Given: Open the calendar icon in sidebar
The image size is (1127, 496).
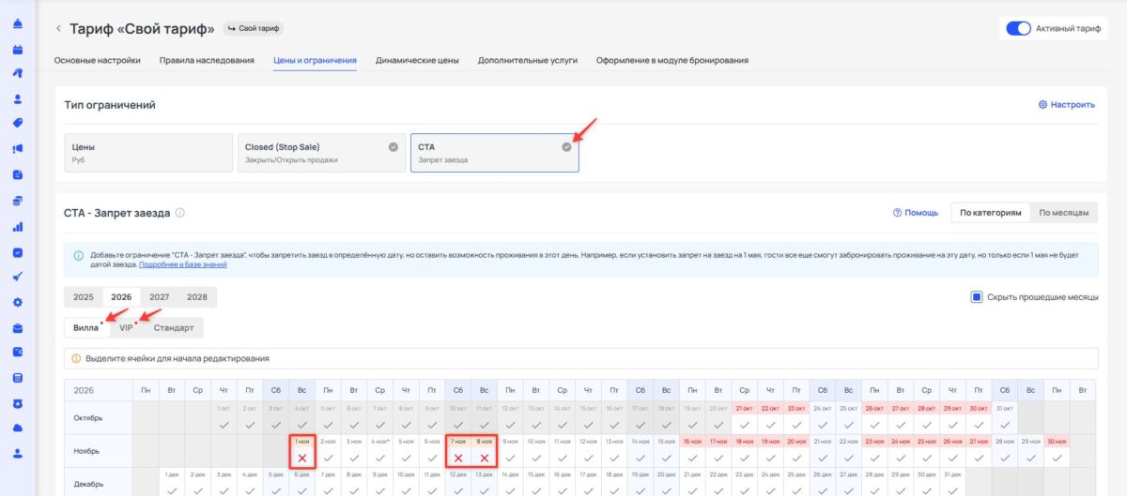Looking at the screenshot, I should 18,49.
